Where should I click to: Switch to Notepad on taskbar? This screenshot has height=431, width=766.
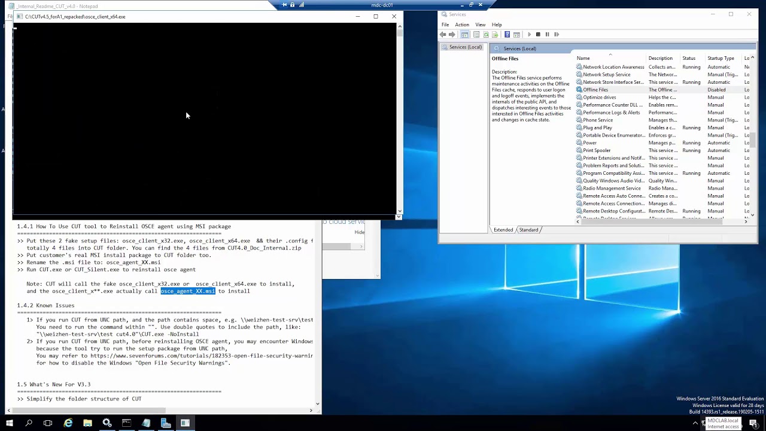tap(146, 423)
